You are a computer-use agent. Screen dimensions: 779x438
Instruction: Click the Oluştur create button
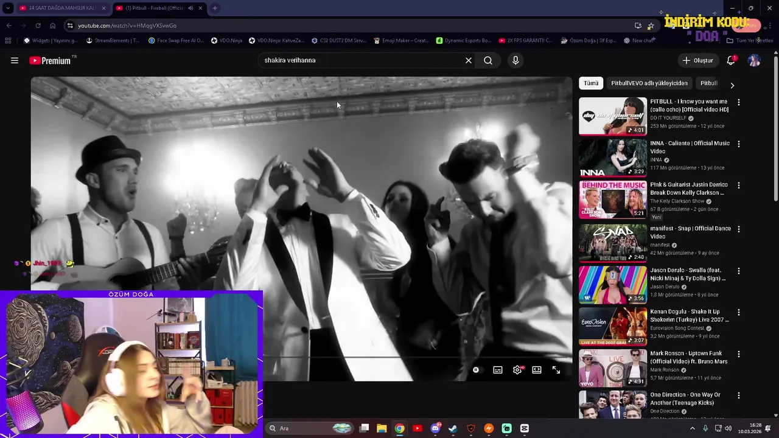[697, 60]
